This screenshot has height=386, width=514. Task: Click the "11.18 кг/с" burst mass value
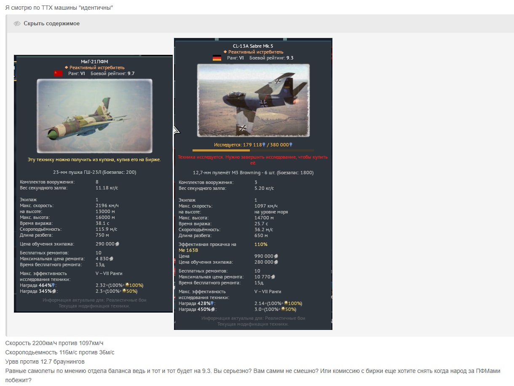[107, 188]
